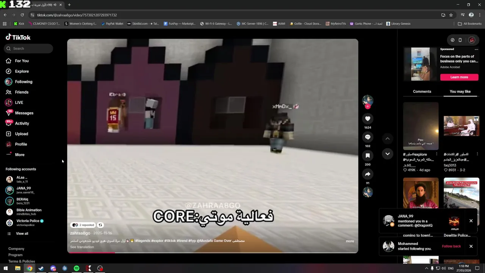Open the PayPal: Wallet bookmark

point(112,24)
